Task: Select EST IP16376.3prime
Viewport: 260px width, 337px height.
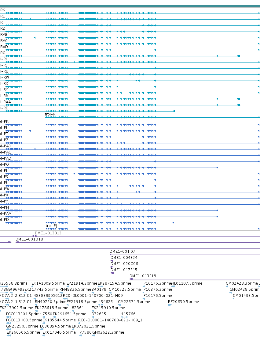Action: point(157,290)
